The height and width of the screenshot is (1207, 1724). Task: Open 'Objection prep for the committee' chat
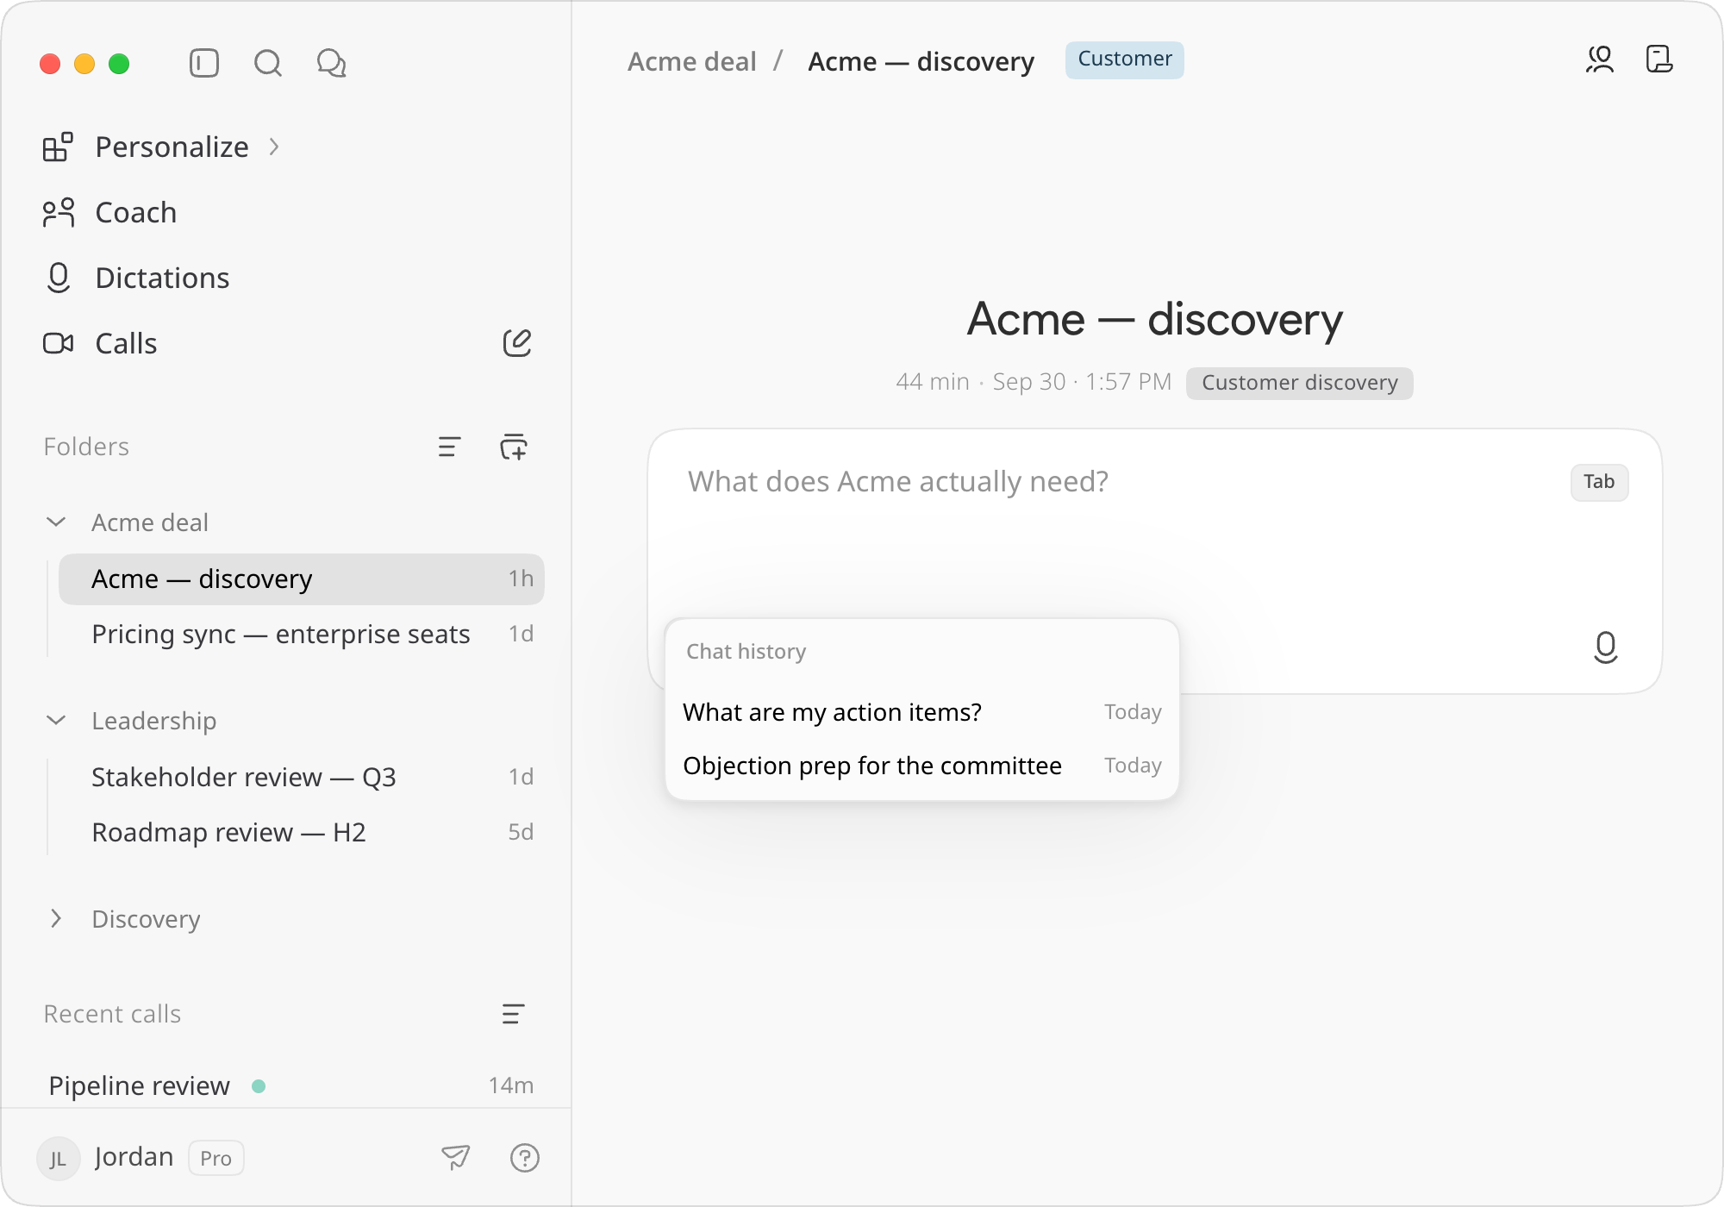[922, 766]
